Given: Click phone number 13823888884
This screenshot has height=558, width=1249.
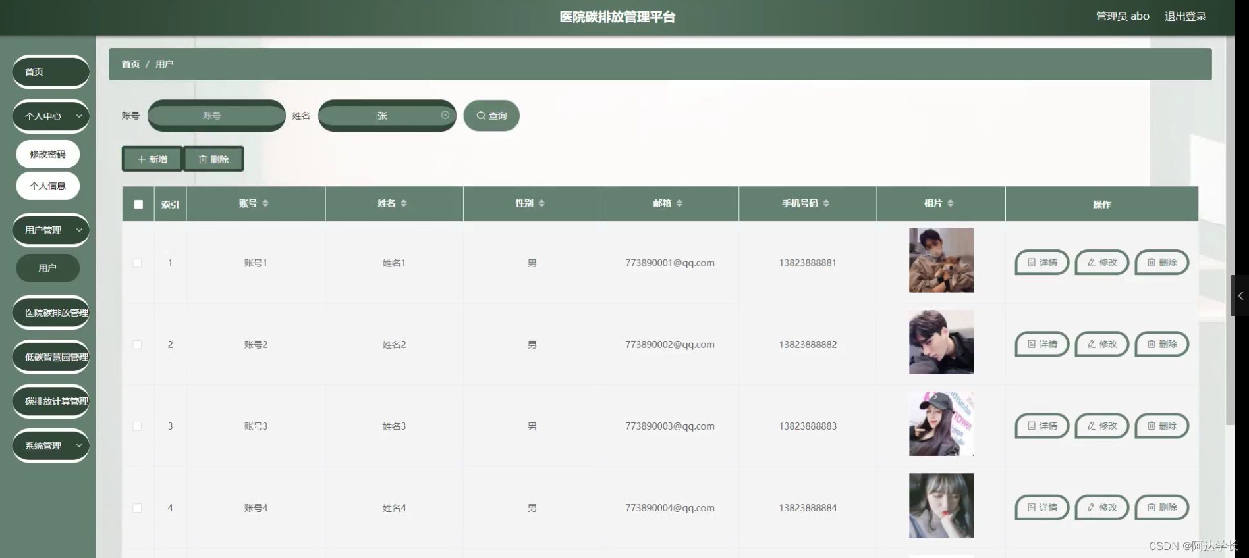Looking at the screenshot, I should click(808, 507).
